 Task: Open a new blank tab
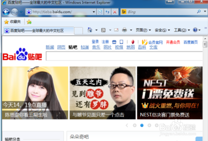(x=78, y=31)
